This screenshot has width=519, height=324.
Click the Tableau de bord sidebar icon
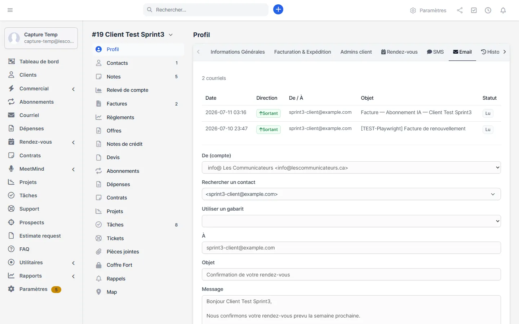pyautogui.click(x=12, y=62)
